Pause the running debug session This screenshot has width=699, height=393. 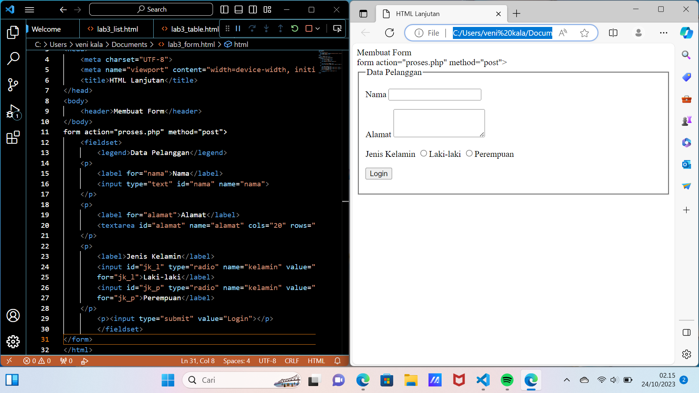(238, 28)
